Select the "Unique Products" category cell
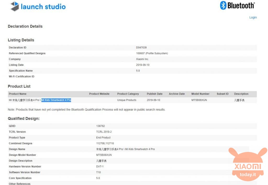Image resolution: width=268 pixels, height=185 pixels. (x=127, y=100)
